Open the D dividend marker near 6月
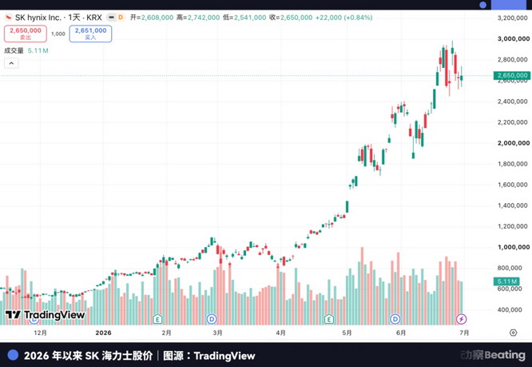The width and height of the screenshot is (532, 367). [x=395, y=319]
